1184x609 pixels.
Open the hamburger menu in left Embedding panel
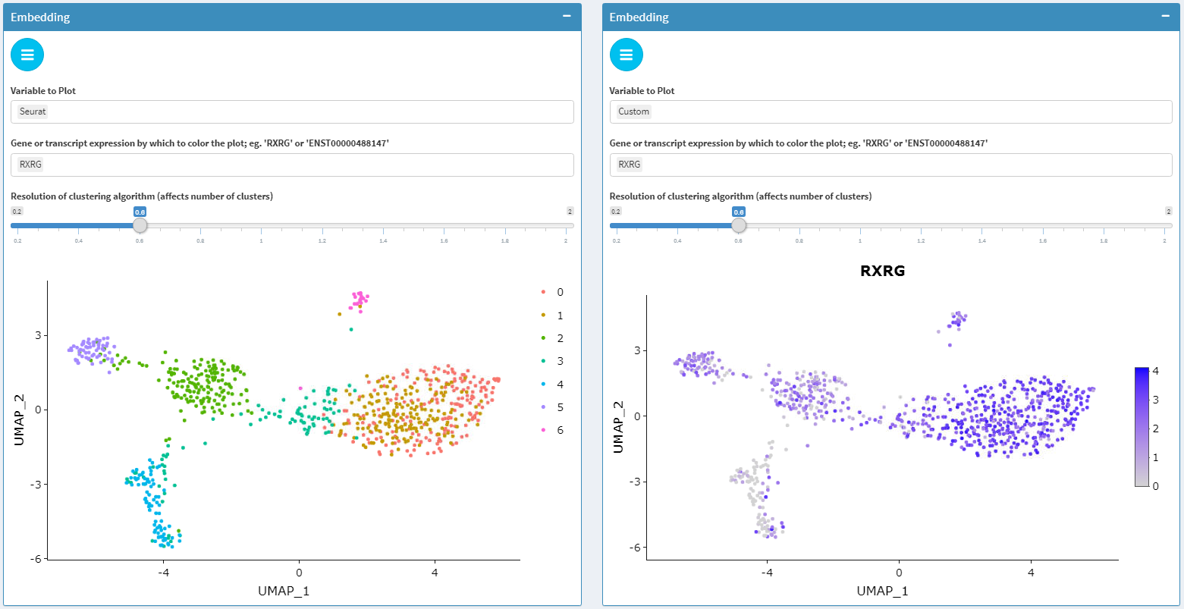[27, 55]
